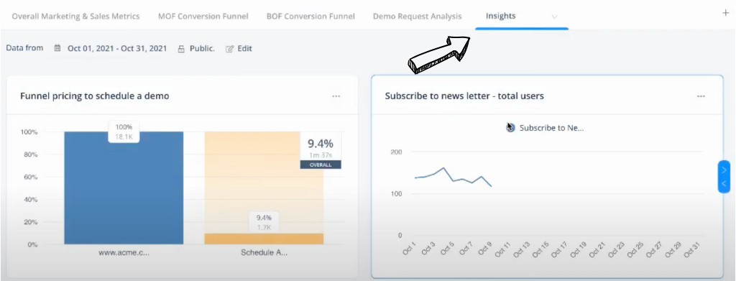Click the 200 y-axis value on line chart
736x281 pixels.
pyautogui.click(x=396, y=152)
